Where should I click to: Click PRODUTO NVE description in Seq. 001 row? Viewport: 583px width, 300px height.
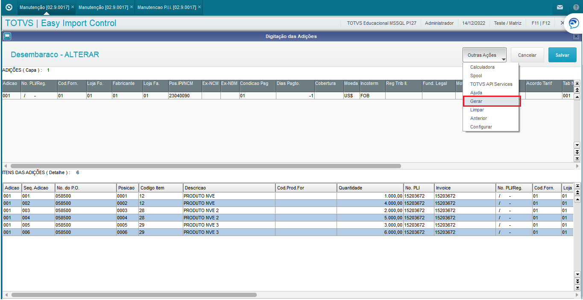coord(229,196)
